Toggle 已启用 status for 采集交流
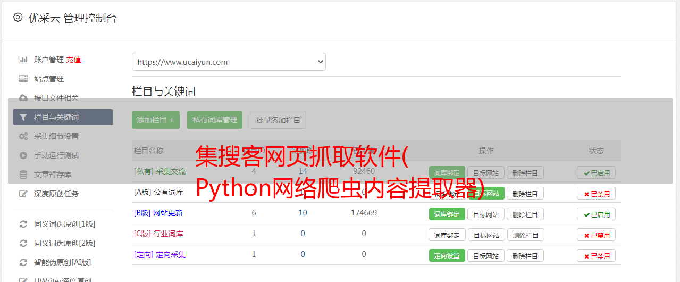This screenshot has width=680, height=282. (x=597, y=172)
